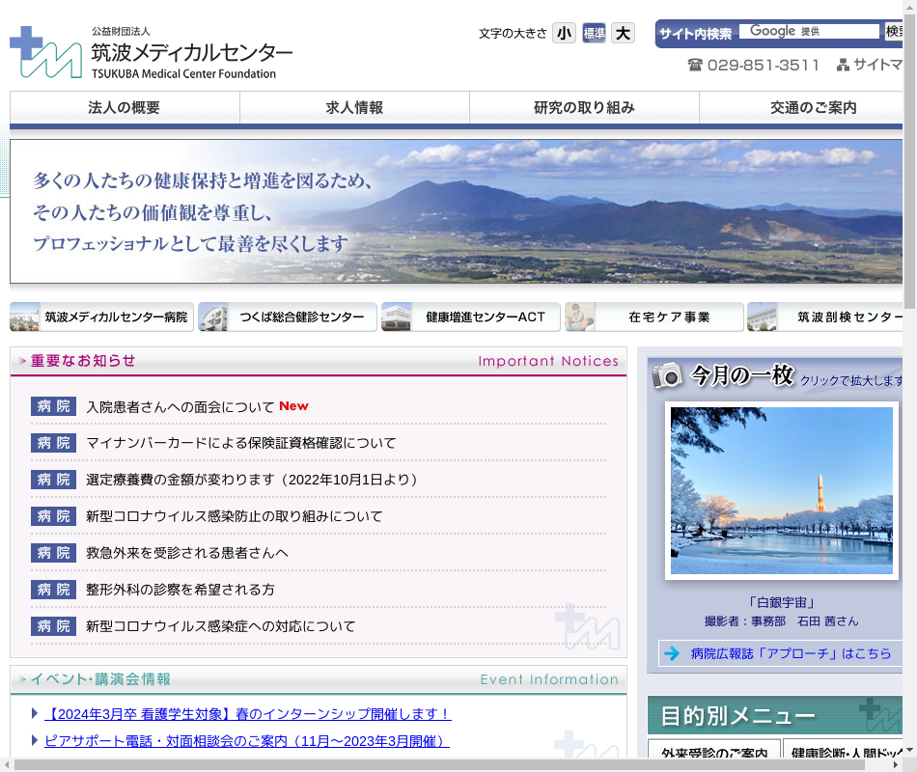917x772 pixels.
Task: Set text size to large (大)
Action: [x=624, y=34]
